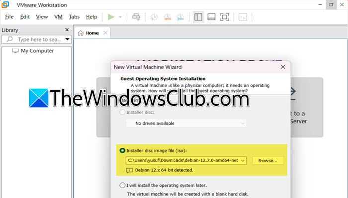Select My Computer in the Library tree
Viewport: 348px width, 198px height.
(x=37, y=51)
